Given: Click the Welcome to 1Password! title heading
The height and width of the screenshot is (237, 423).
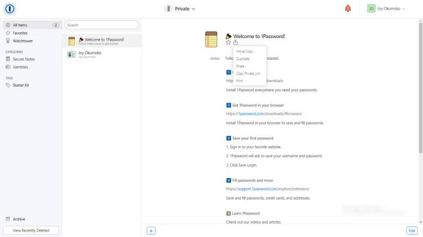Looking at the screenshot, I should pyautogui.click(x=259, y=36).
